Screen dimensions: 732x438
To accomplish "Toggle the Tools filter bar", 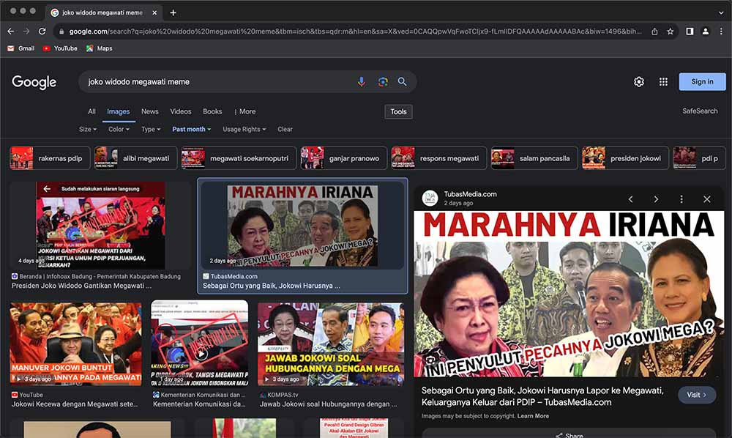I will [398, 112].
